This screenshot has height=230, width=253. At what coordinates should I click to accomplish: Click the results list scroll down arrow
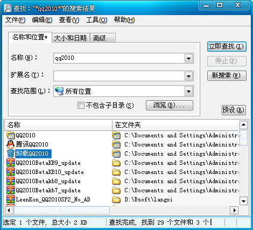click(243, 201)
